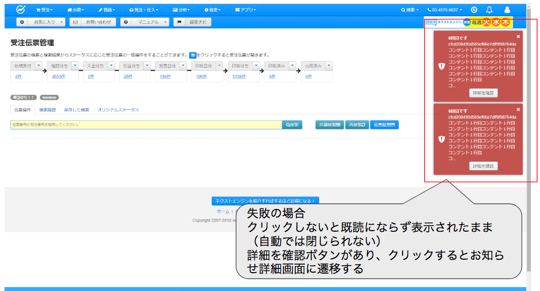
Task: Open the notification bell icon
Action: point(489,10)
